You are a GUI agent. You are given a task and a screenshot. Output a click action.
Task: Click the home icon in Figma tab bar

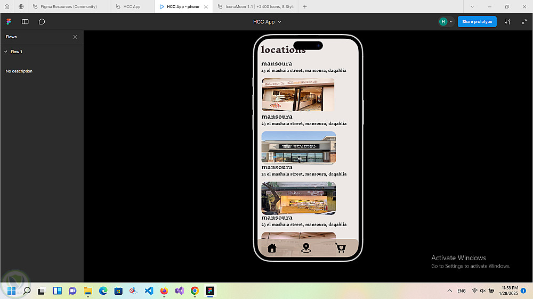[7, 6]
